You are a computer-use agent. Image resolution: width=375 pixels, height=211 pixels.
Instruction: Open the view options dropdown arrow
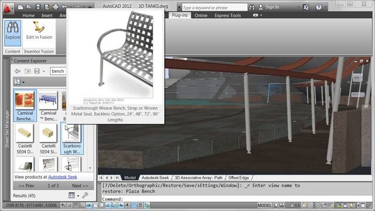tap(78, 196)
